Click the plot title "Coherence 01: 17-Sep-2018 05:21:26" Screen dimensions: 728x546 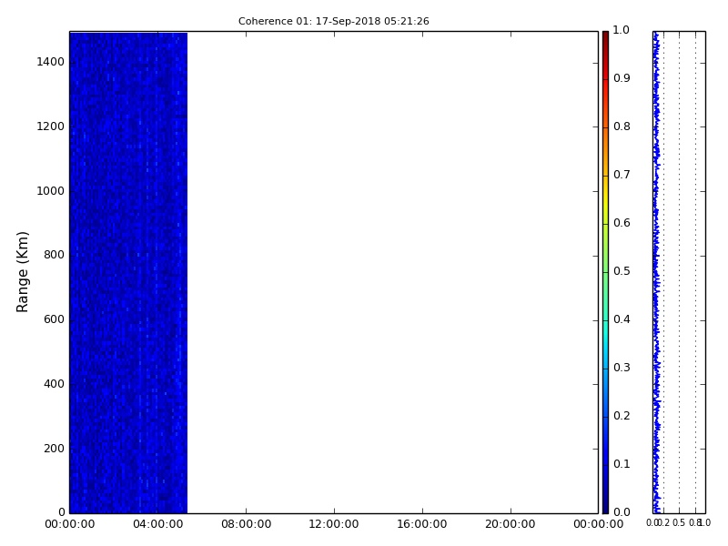click(x=333, y=21)
